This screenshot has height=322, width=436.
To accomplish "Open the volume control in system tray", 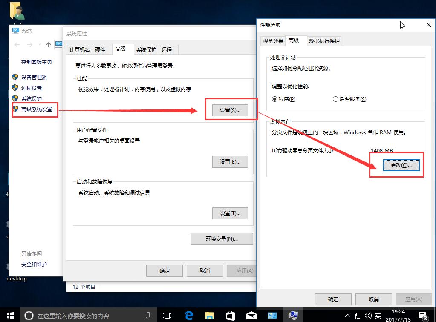I will pyautogui.click(x=367, y=316).
